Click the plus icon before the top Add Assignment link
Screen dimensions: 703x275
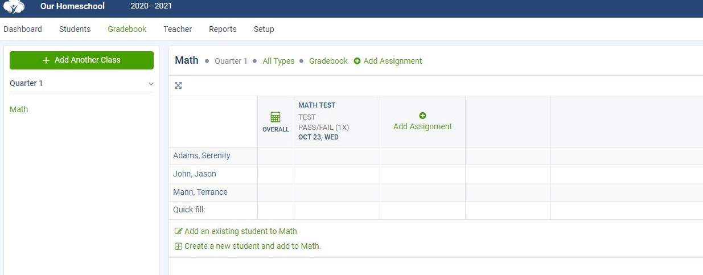(x=357, y=61)
